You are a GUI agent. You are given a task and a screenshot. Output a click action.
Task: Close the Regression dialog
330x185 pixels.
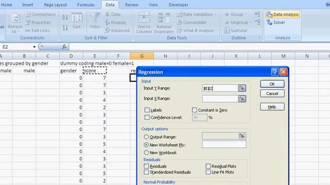point(284,72)
